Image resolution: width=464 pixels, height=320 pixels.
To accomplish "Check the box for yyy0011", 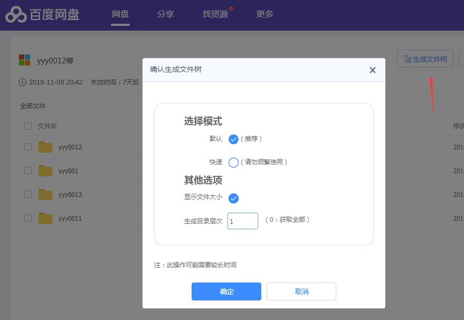I will [28, 218].
